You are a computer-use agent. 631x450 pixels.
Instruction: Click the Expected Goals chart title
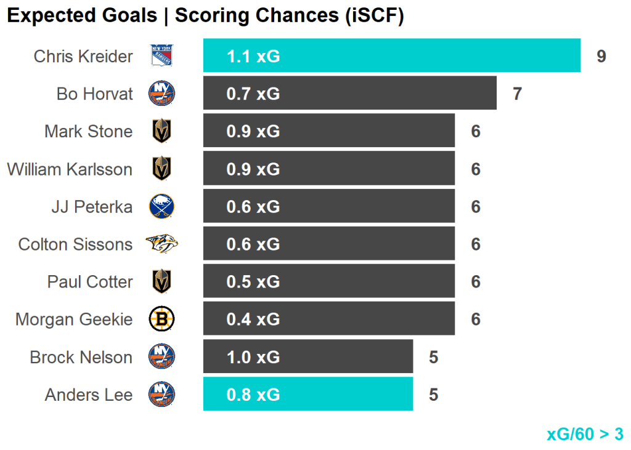pyautogui.click(x=205, y=17)
